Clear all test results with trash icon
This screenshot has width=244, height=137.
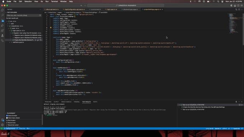point(236,102)
